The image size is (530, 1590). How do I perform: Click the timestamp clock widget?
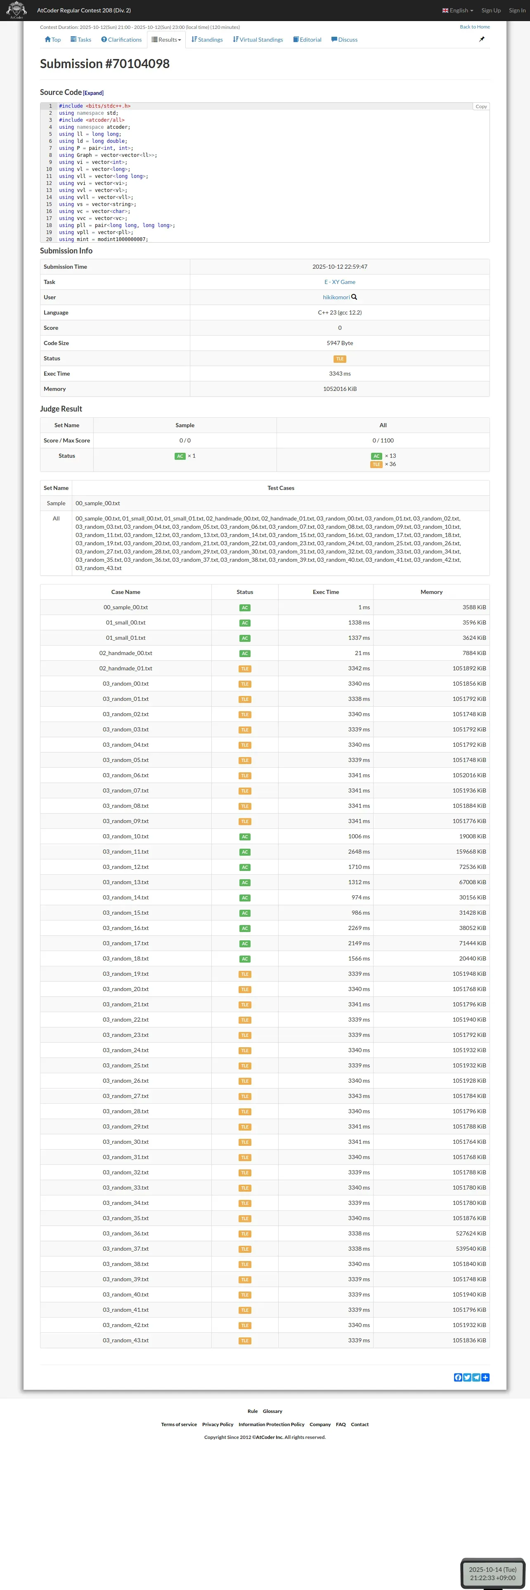click(x=492, y=1573)
